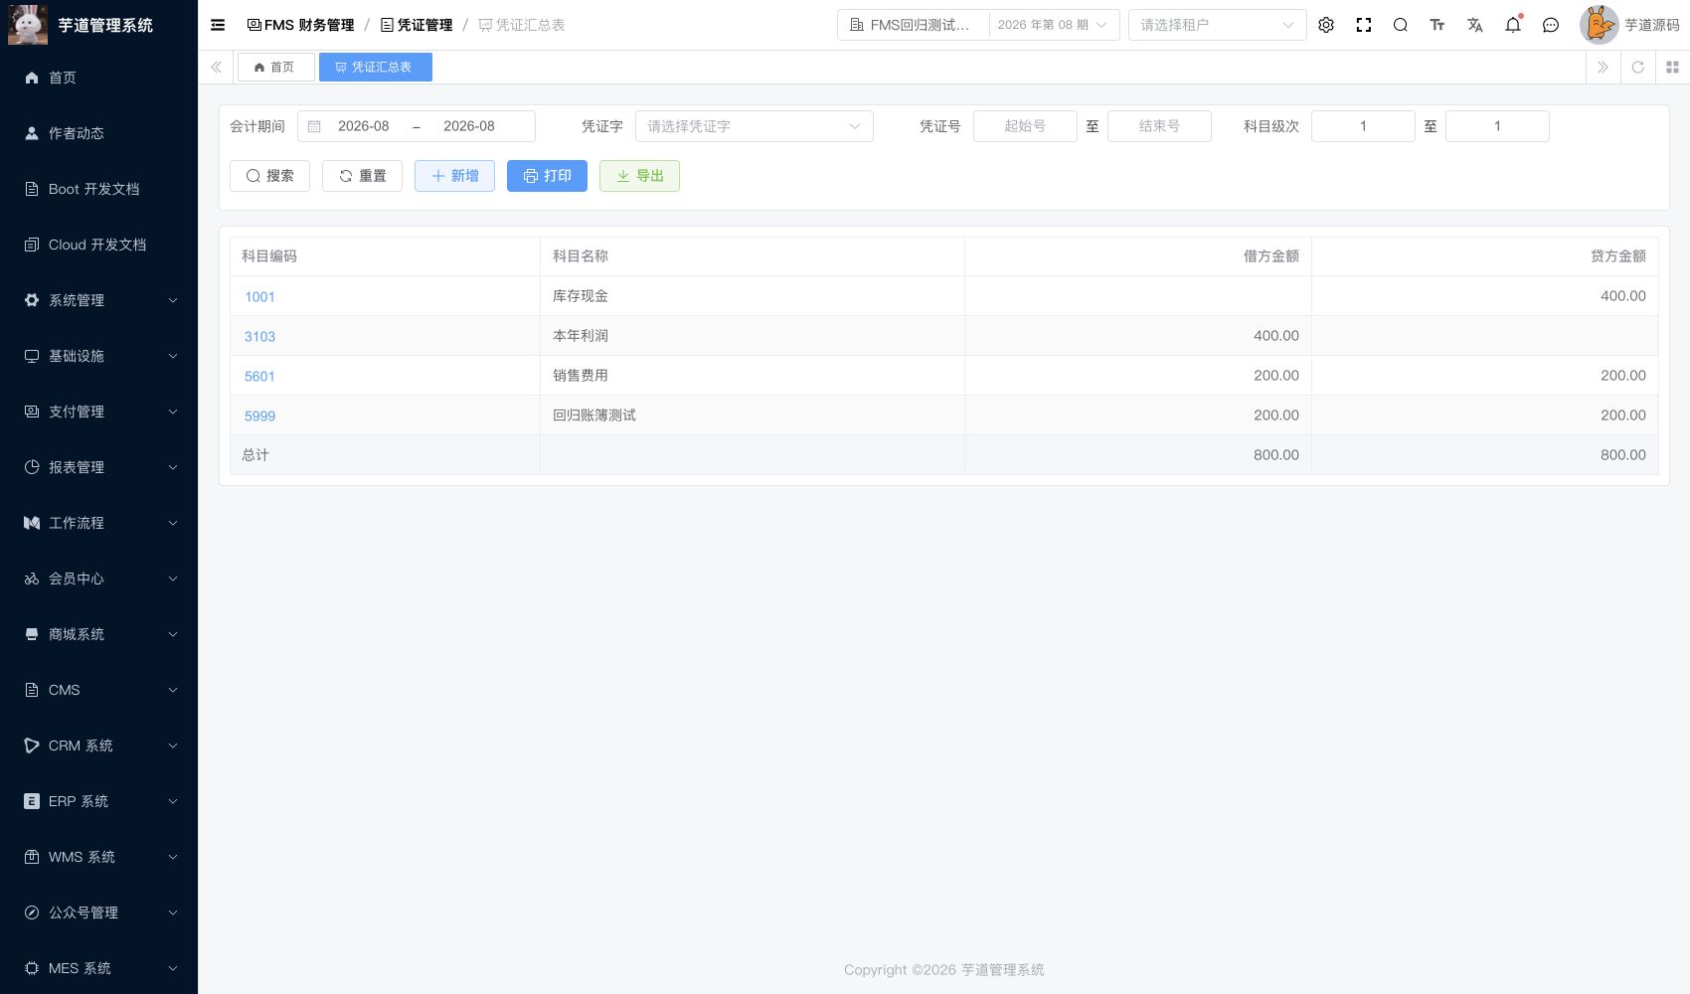Viewport: 1690px width, 994px height.
Task: Click the 贷方金额 column header
Action: pos(1485,256)
